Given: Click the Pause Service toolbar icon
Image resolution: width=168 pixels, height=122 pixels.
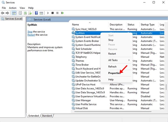Looking at the screenshot, I should [x=57, y=13].
